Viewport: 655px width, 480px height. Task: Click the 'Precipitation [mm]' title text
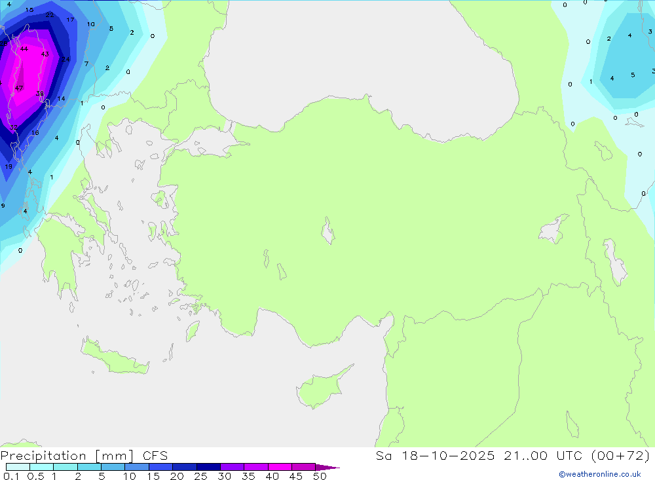67,456
